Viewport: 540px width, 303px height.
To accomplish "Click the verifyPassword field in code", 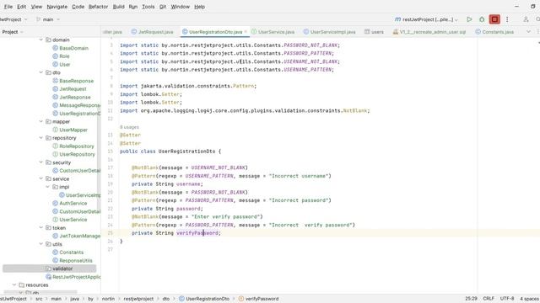I will coord(197,233).
